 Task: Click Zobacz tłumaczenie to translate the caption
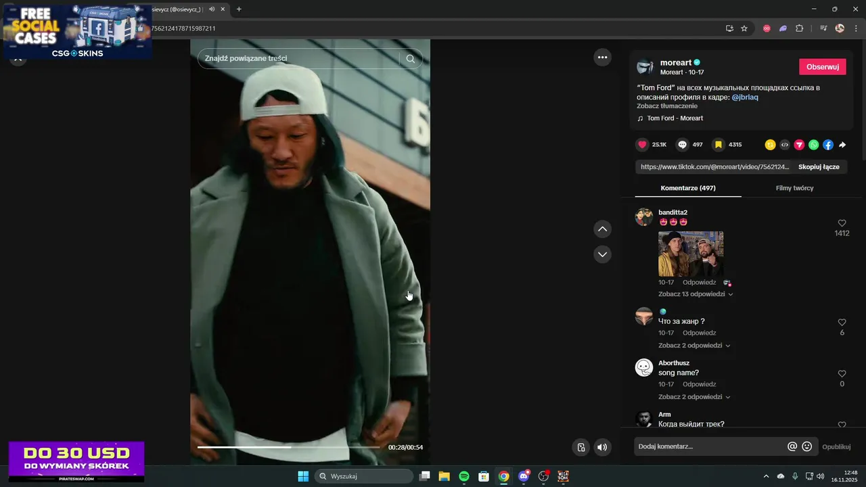pos(667,106)
